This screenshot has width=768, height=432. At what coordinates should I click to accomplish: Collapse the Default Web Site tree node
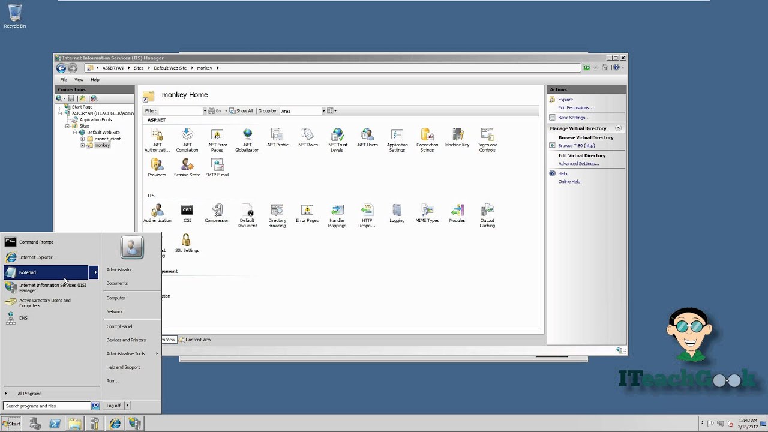(x=75, y=133)
